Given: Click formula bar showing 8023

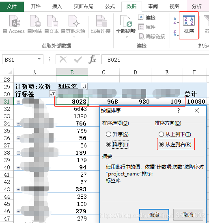Looking at the screenshot, I should click(x=155, y=60).
